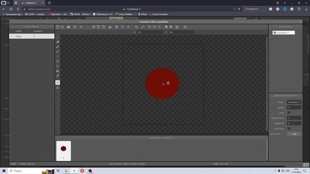Open the StopGame bookmark
Viewport: 310px width, 174px height.
[57, 14]
